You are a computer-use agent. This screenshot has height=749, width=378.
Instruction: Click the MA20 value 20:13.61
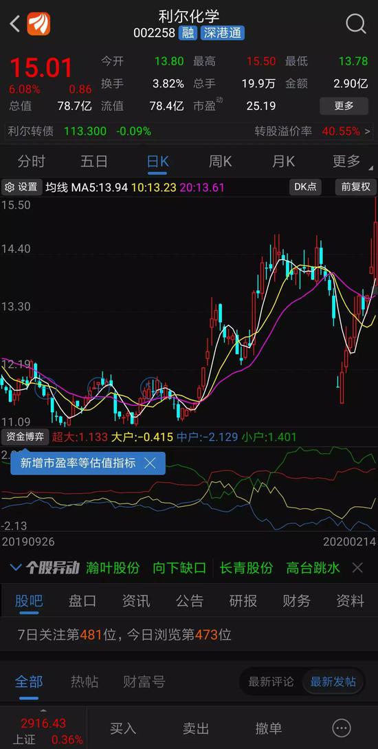point(202,188)
